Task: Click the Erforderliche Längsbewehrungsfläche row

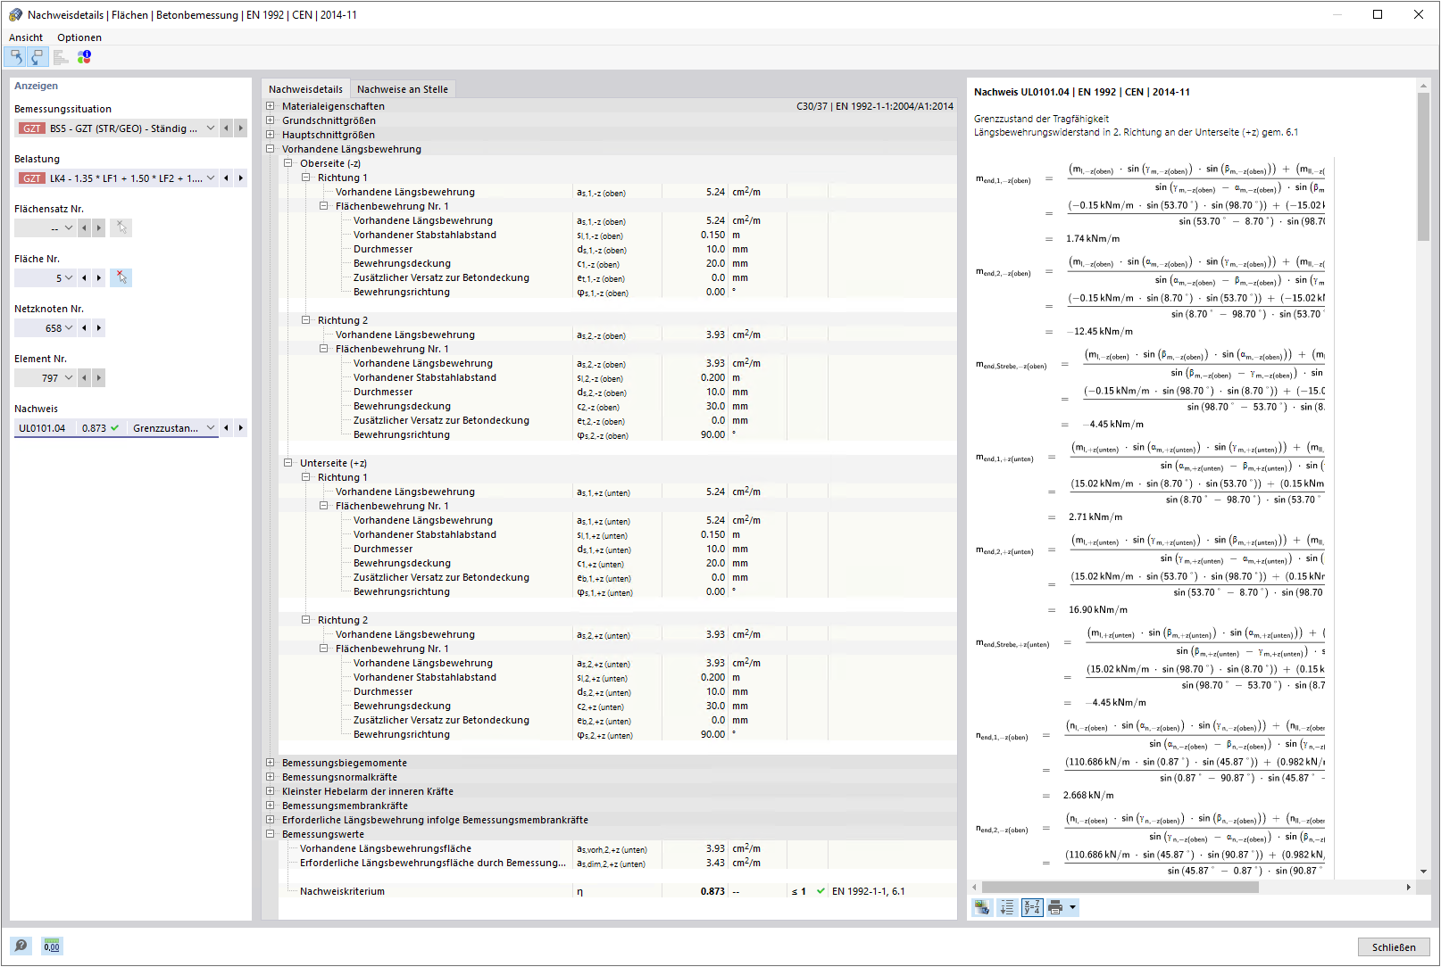Action: click(x=618, y=863)
